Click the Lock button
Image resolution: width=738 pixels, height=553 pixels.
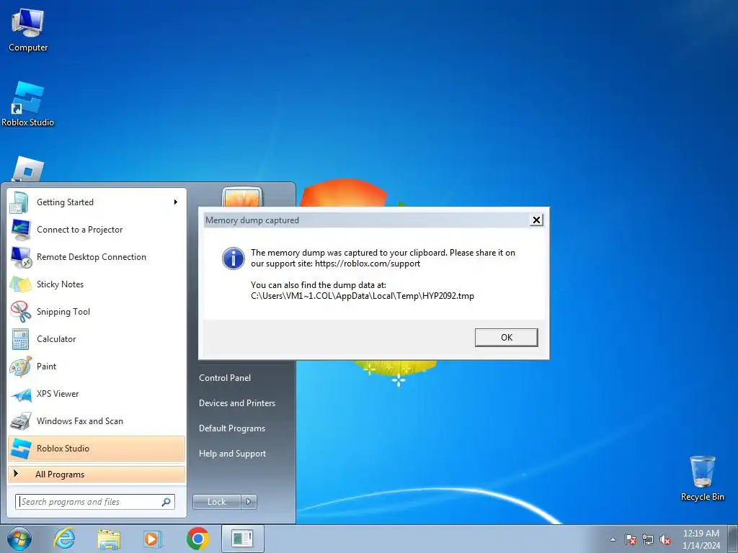click(216, 502)
